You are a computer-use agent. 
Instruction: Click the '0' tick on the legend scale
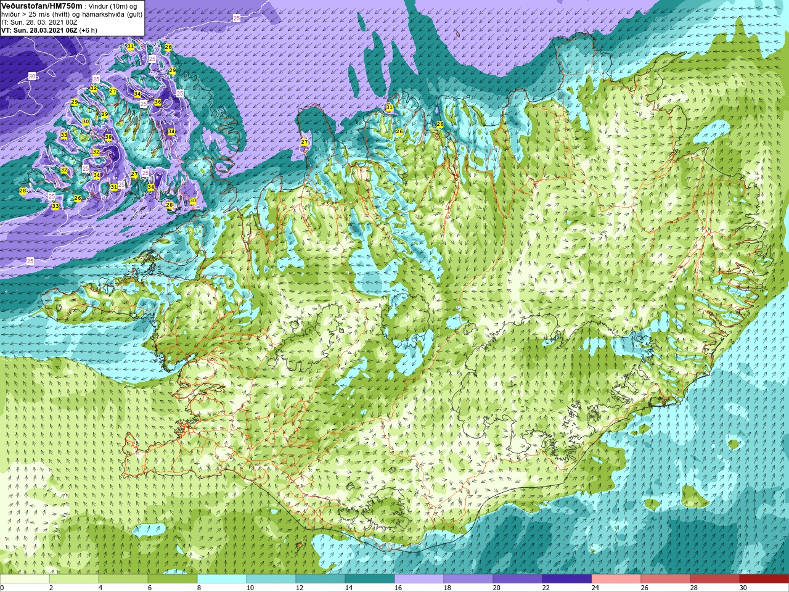tap(2, 588)
